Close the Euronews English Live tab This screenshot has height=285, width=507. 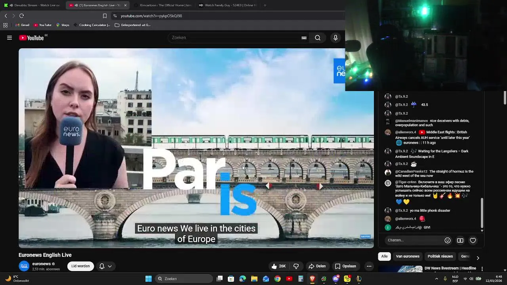125,5
